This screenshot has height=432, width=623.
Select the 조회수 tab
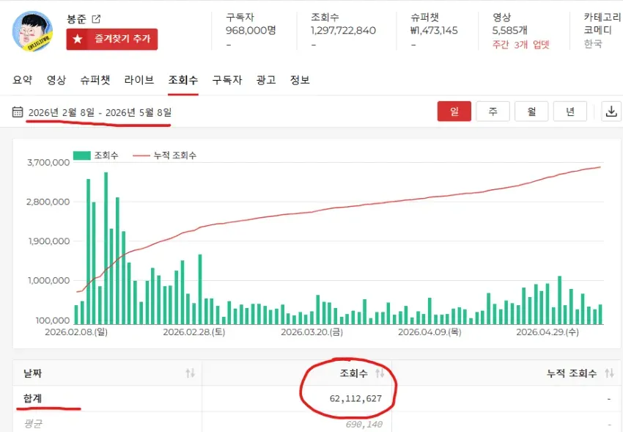(x=183, y=80)
